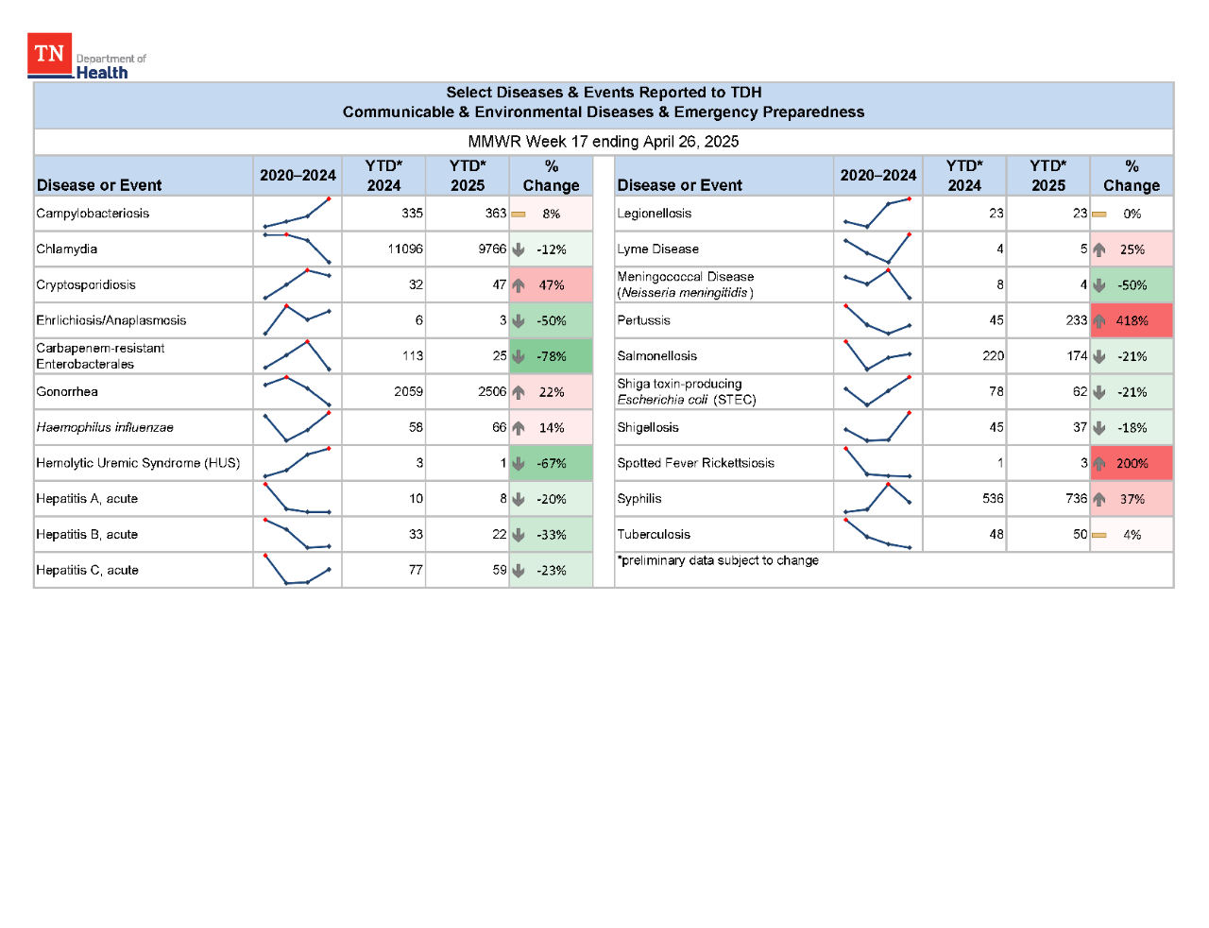Screen dimensions: 1209x928
Task: Click the up arrow beside Syphilis 37%
Action: (x=1099, y=498)
